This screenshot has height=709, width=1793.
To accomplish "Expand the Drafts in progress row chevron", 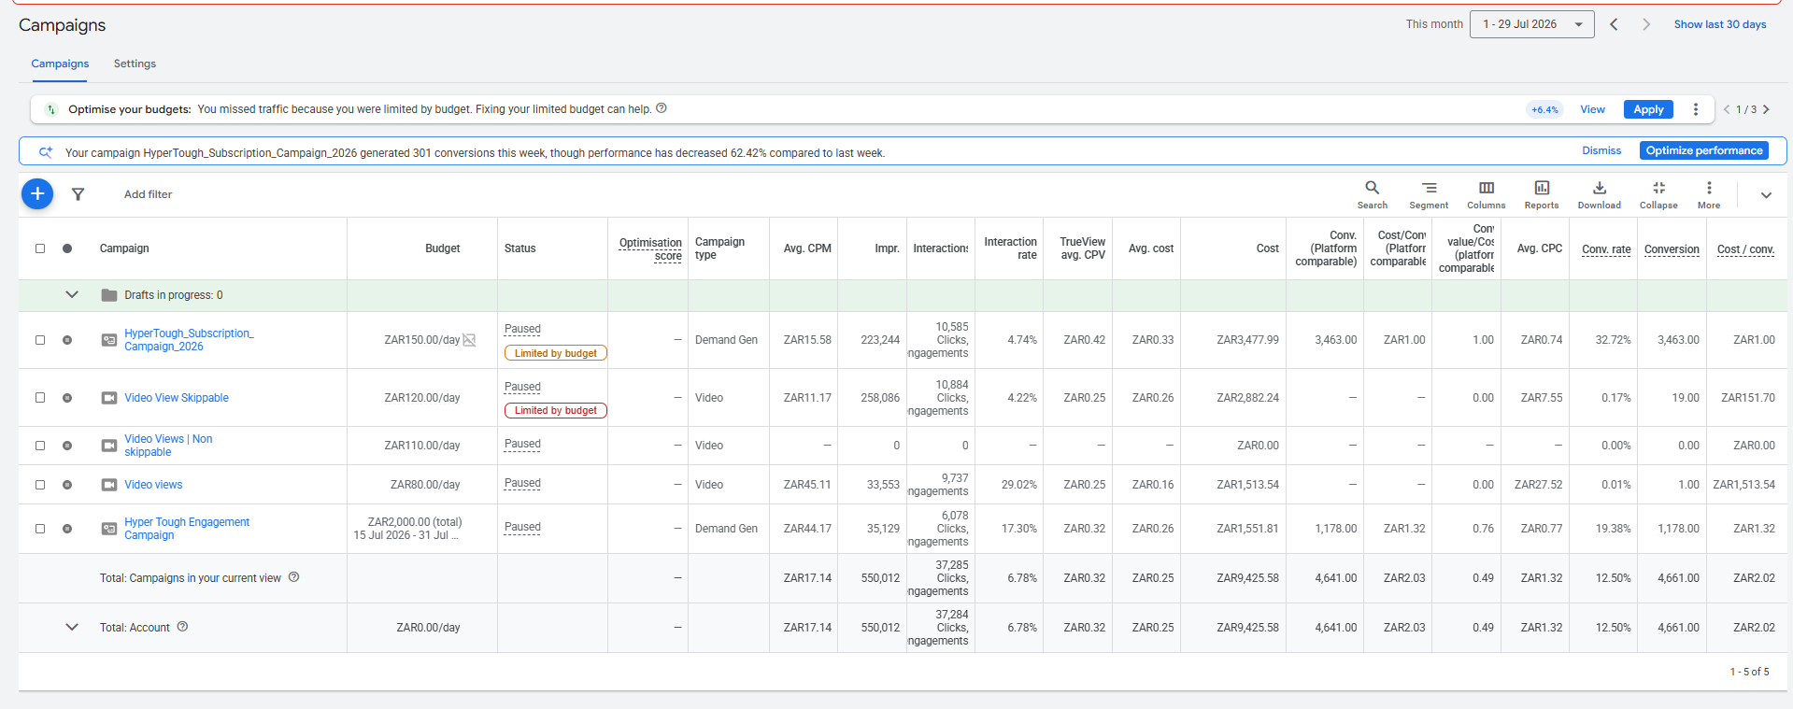I will 72,295.
